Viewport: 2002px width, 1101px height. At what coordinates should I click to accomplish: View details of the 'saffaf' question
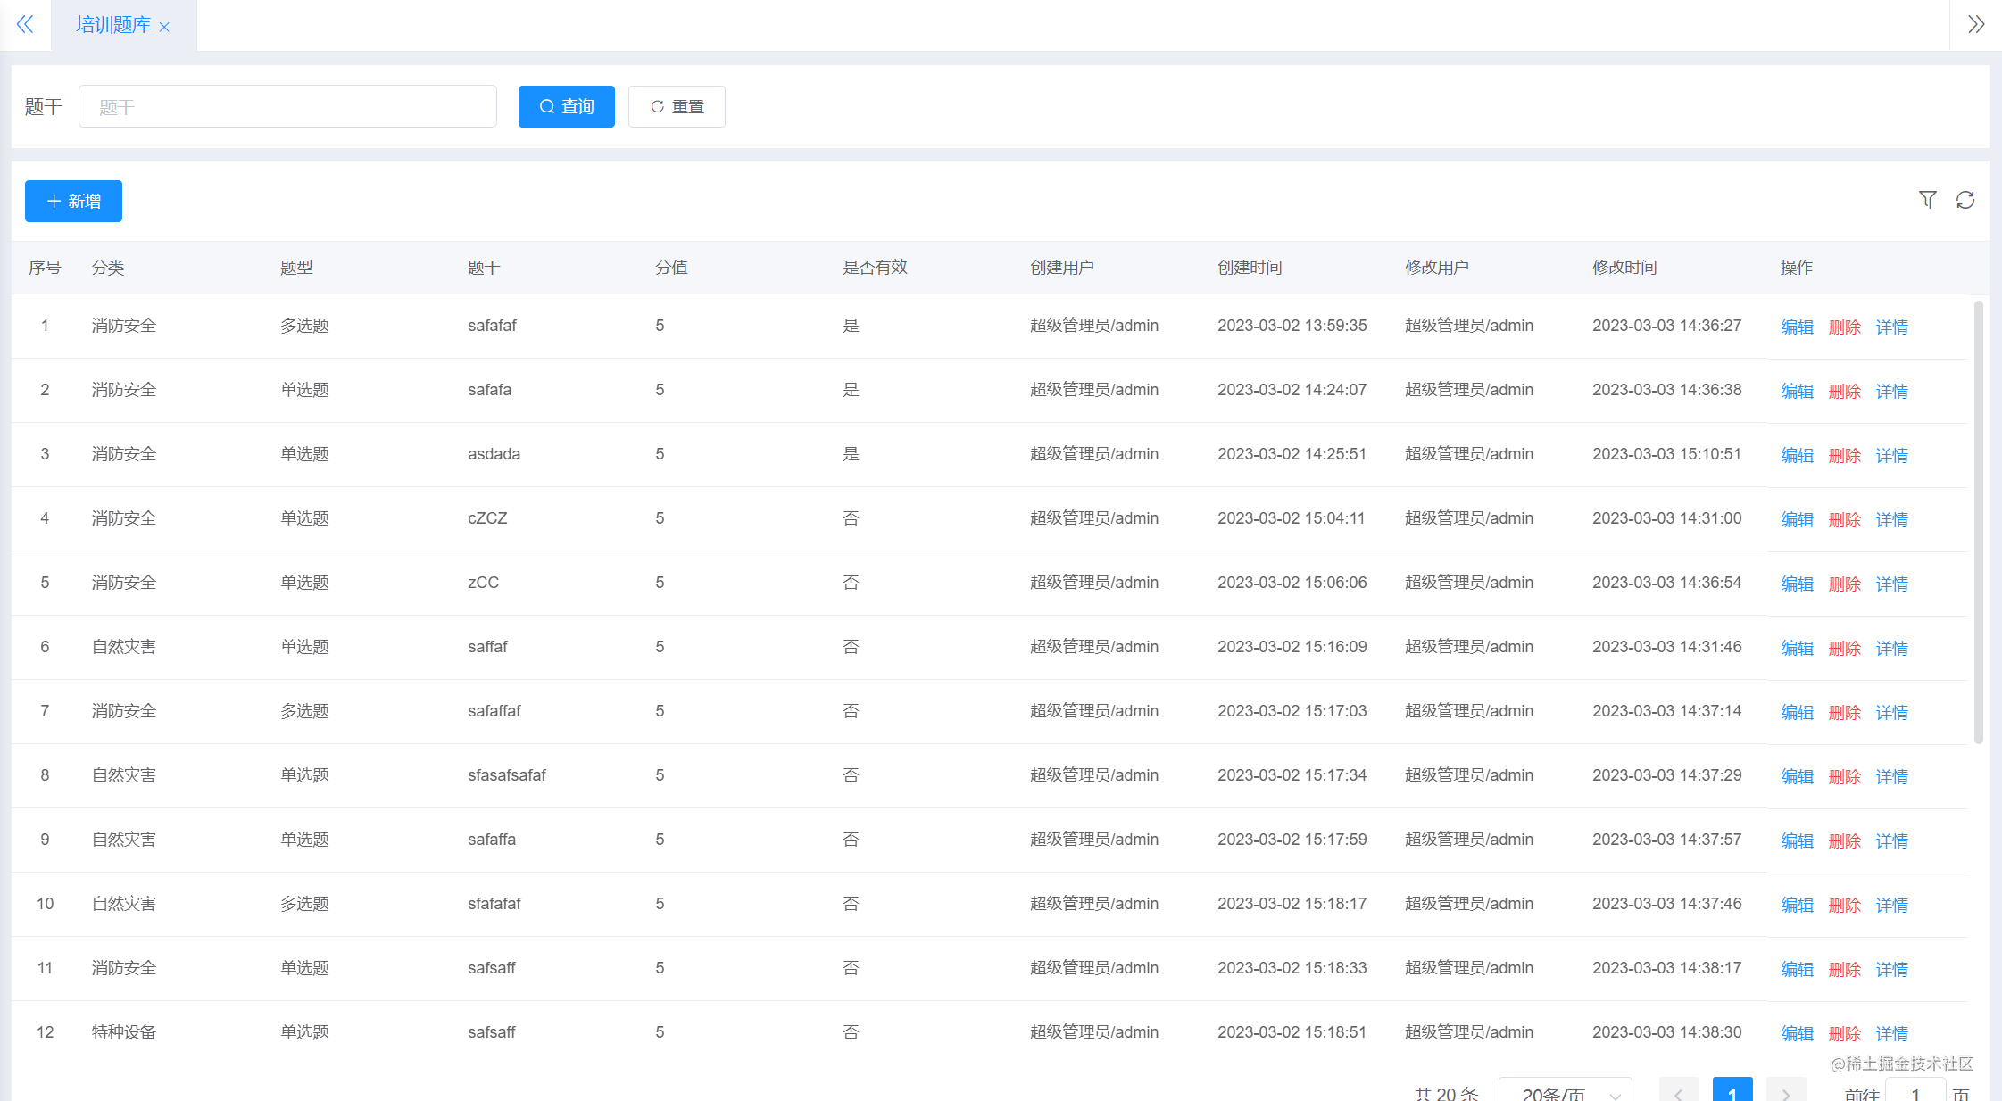pyautogui.click(x=1891, y=647)
